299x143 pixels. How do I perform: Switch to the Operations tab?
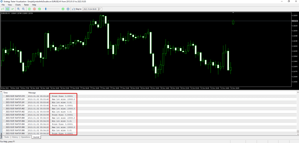(x=26, y=137)
